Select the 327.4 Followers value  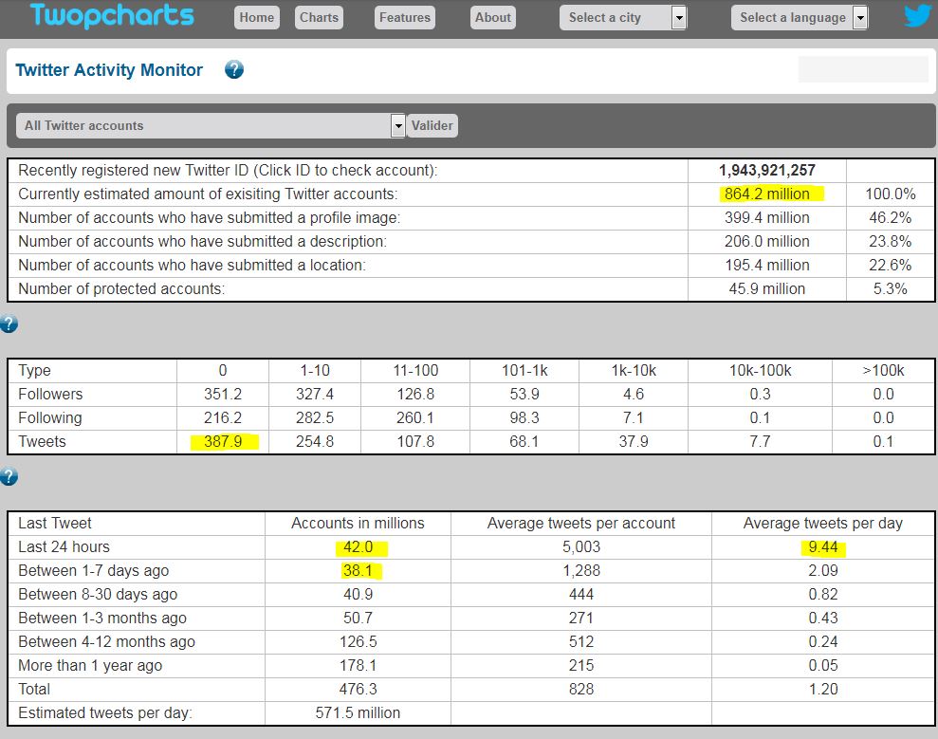315,395
